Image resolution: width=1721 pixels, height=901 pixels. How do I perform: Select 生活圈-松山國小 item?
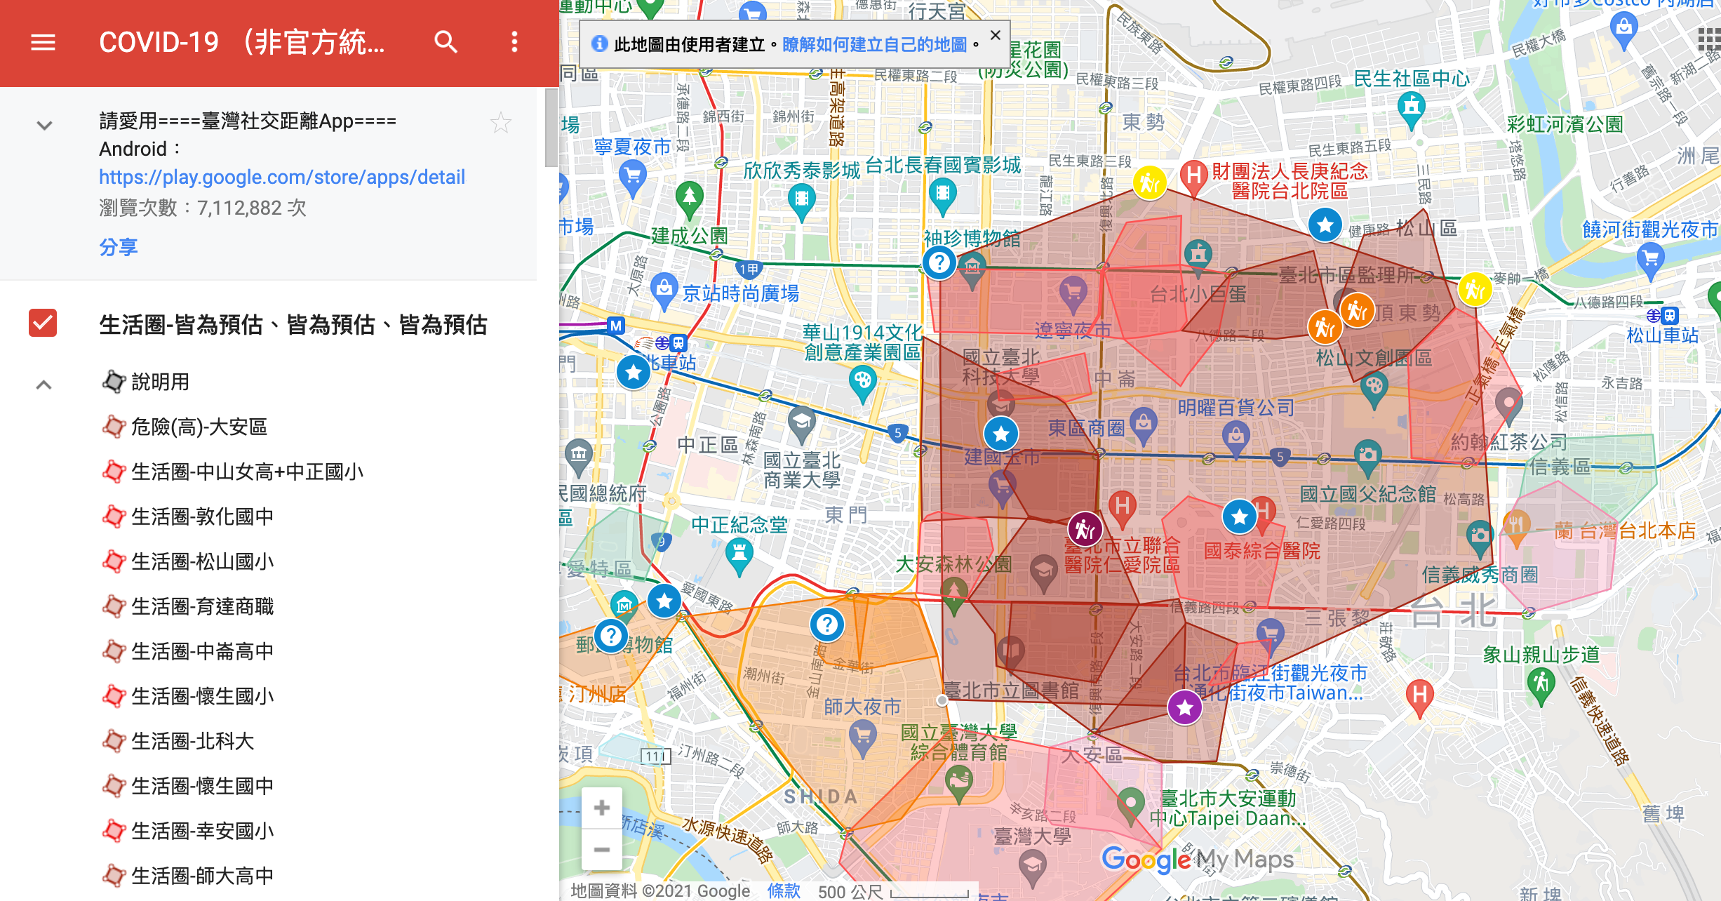pos(203,561)
